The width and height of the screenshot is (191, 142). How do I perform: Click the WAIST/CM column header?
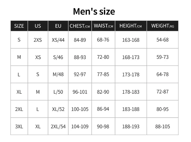tap(103, 26)
